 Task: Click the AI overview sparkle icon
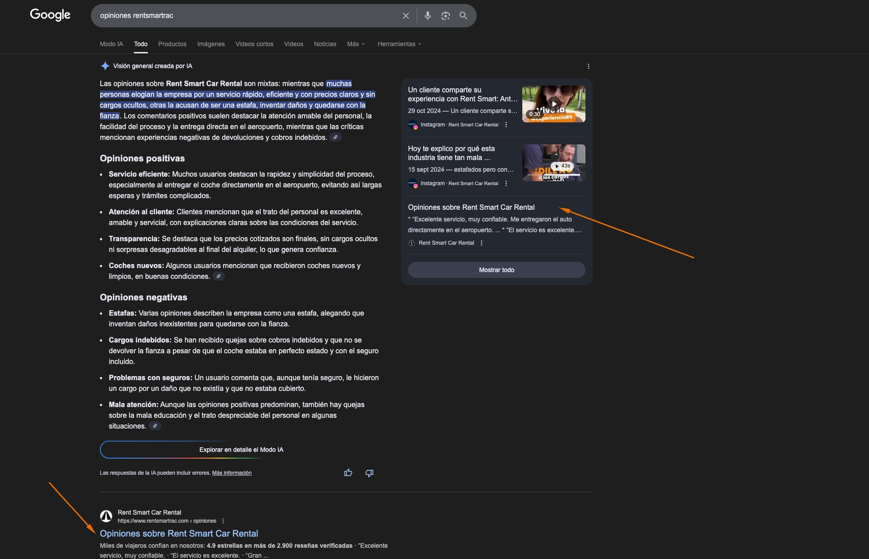click(x=105, y=66)
